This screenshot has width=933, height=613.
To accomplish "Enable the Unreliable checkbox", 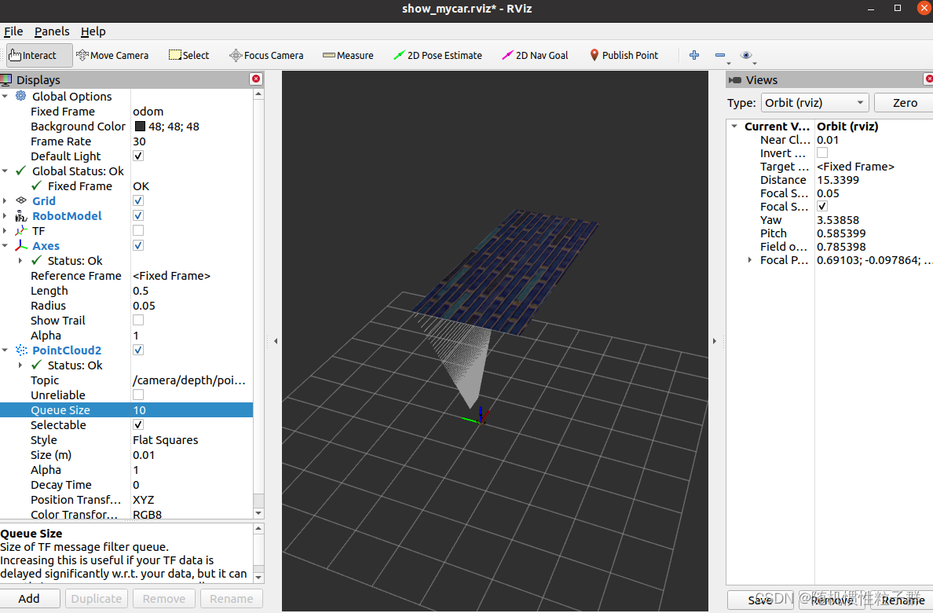I will coord(138,395).
